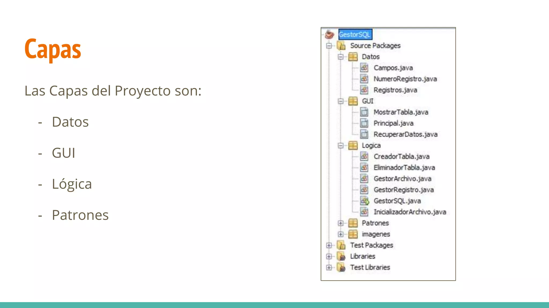Select the Source Packages label
The image size is (549, 308).
375,46
